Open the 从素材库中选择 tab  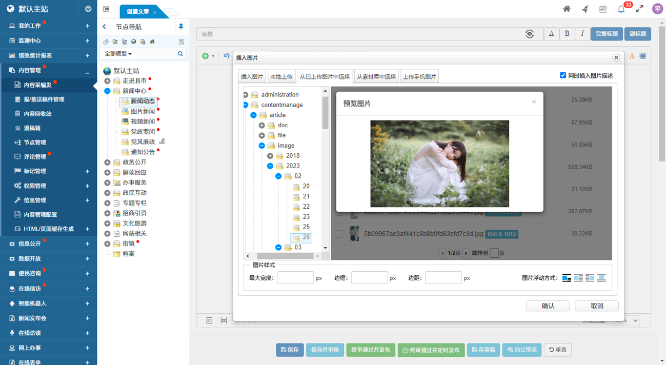point(376,76)
